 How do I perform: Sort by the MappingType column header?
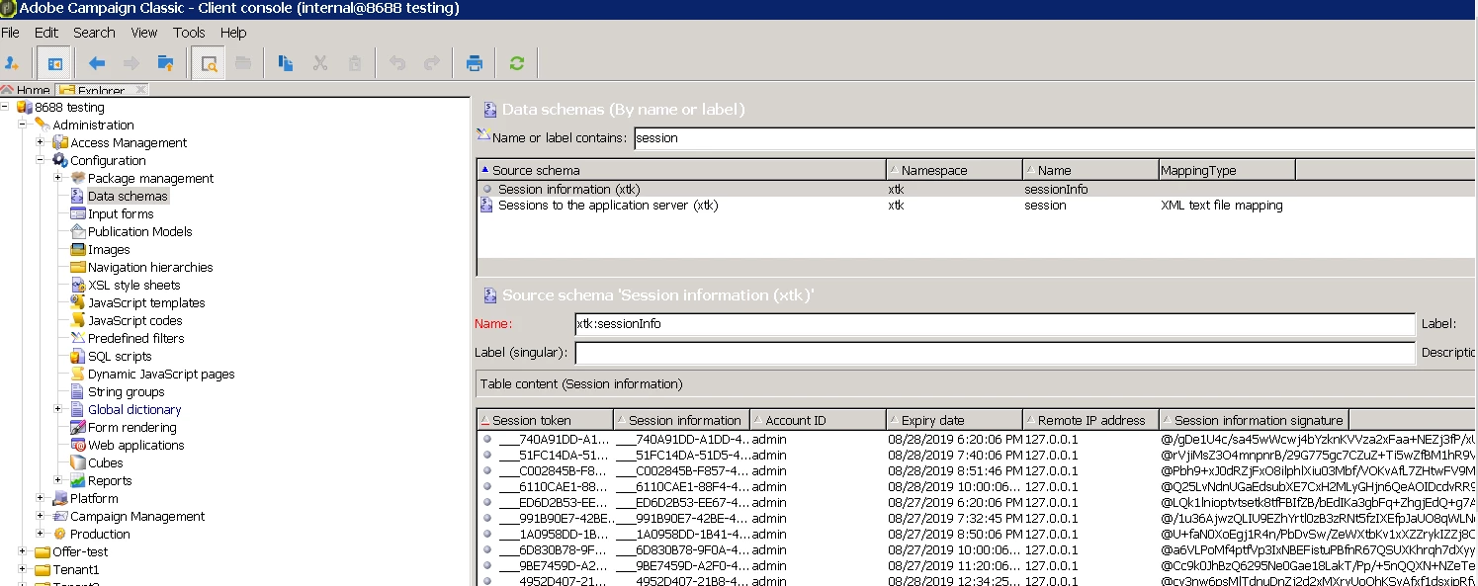pyautogui.click(x=1227, y=170)
